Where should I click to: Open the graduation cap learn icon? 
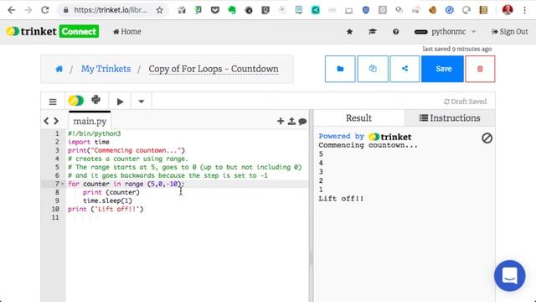pos(372,32)
